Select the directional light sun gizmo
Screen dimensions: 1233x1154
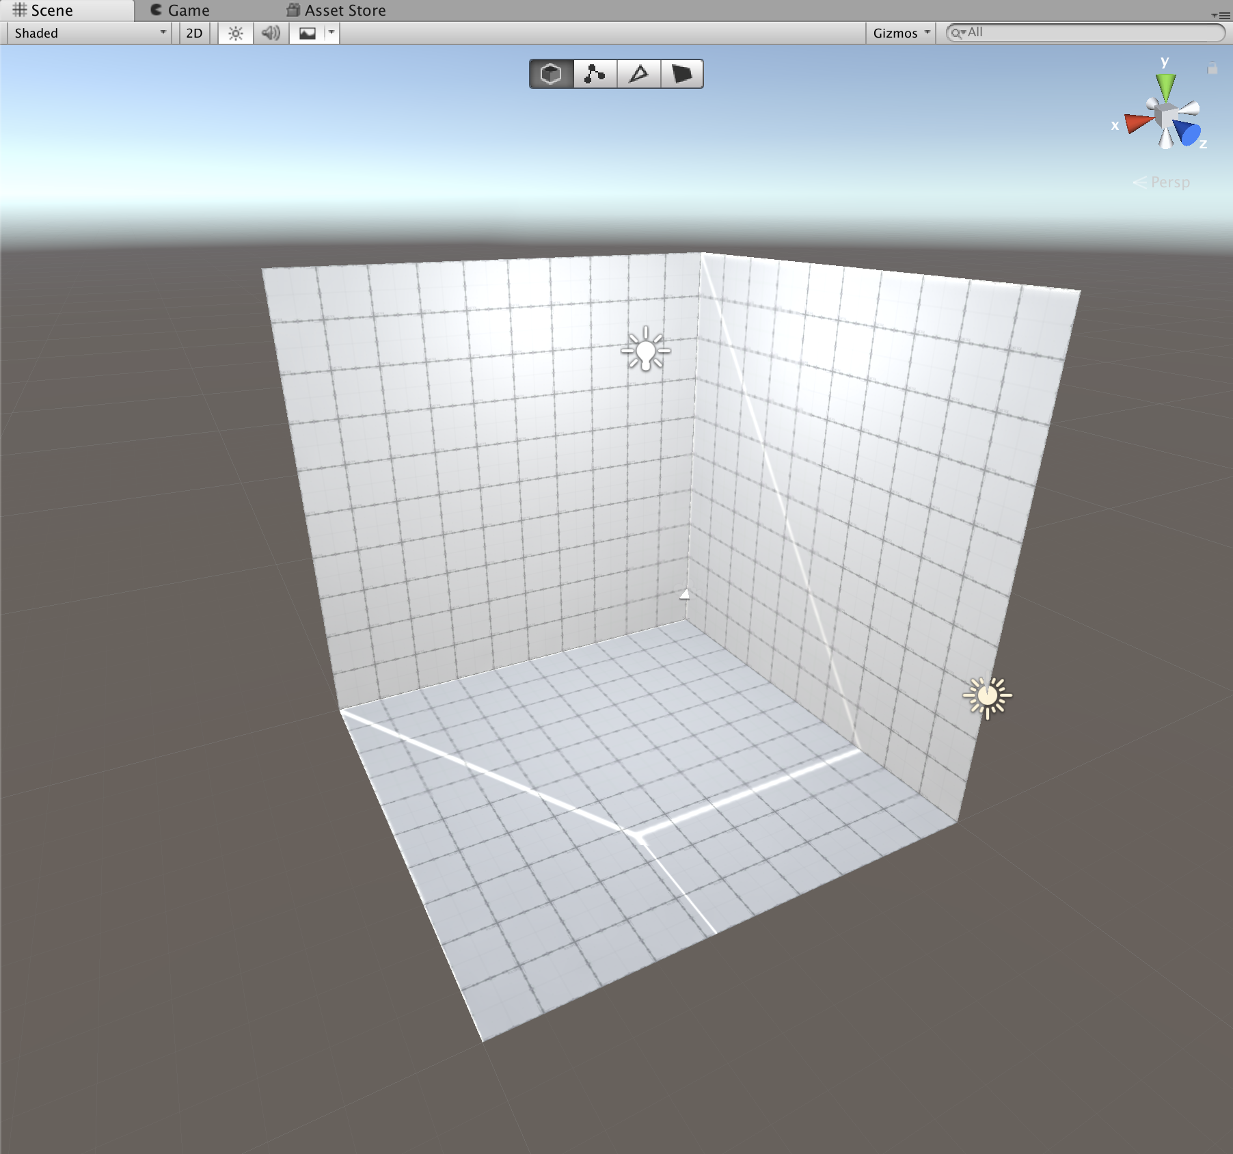coord(987,697)
